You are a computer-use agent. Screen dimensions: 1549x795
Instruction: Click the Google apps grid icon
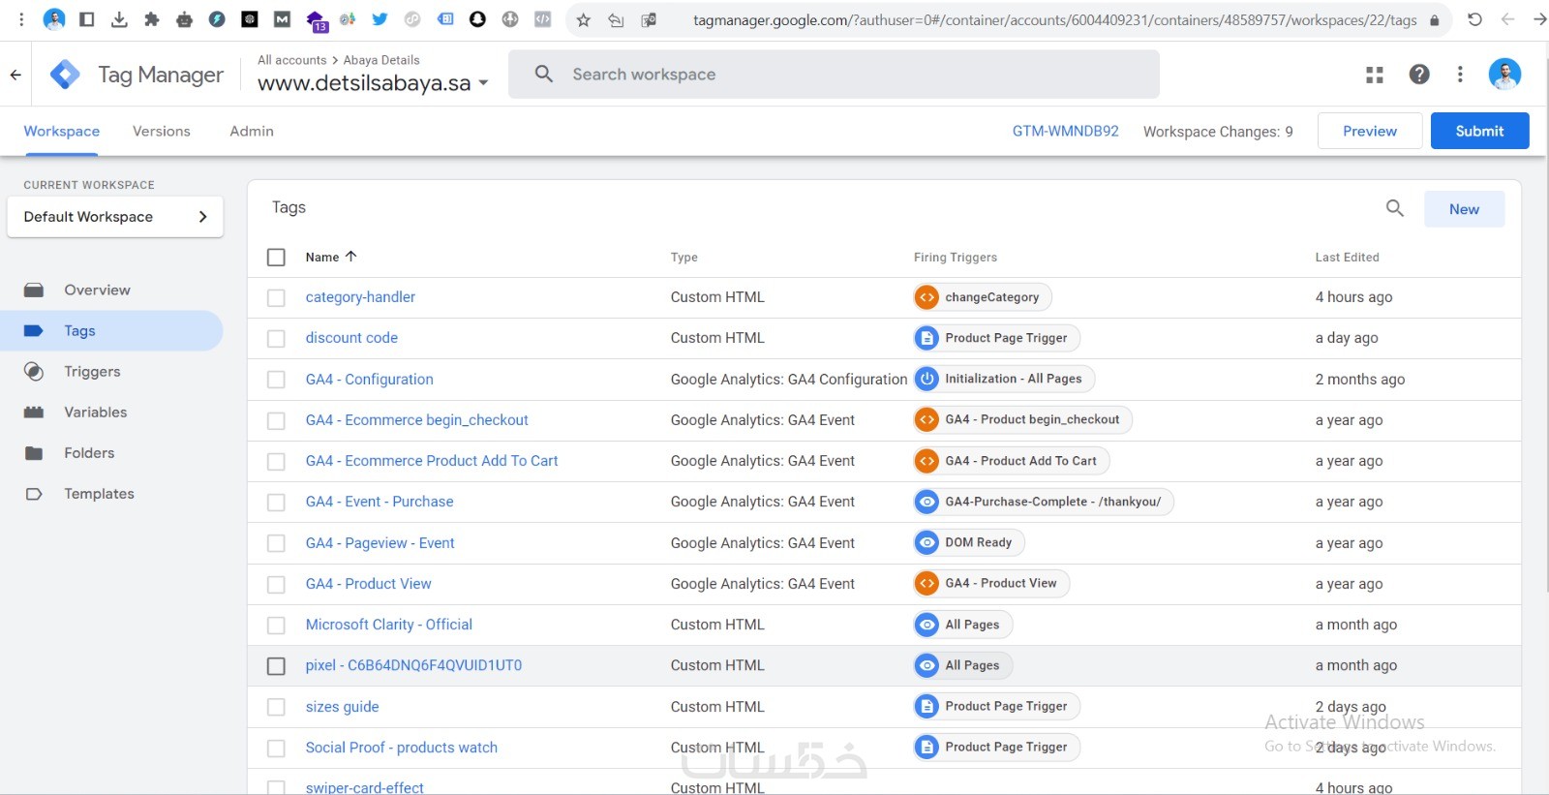(1374, 75)
